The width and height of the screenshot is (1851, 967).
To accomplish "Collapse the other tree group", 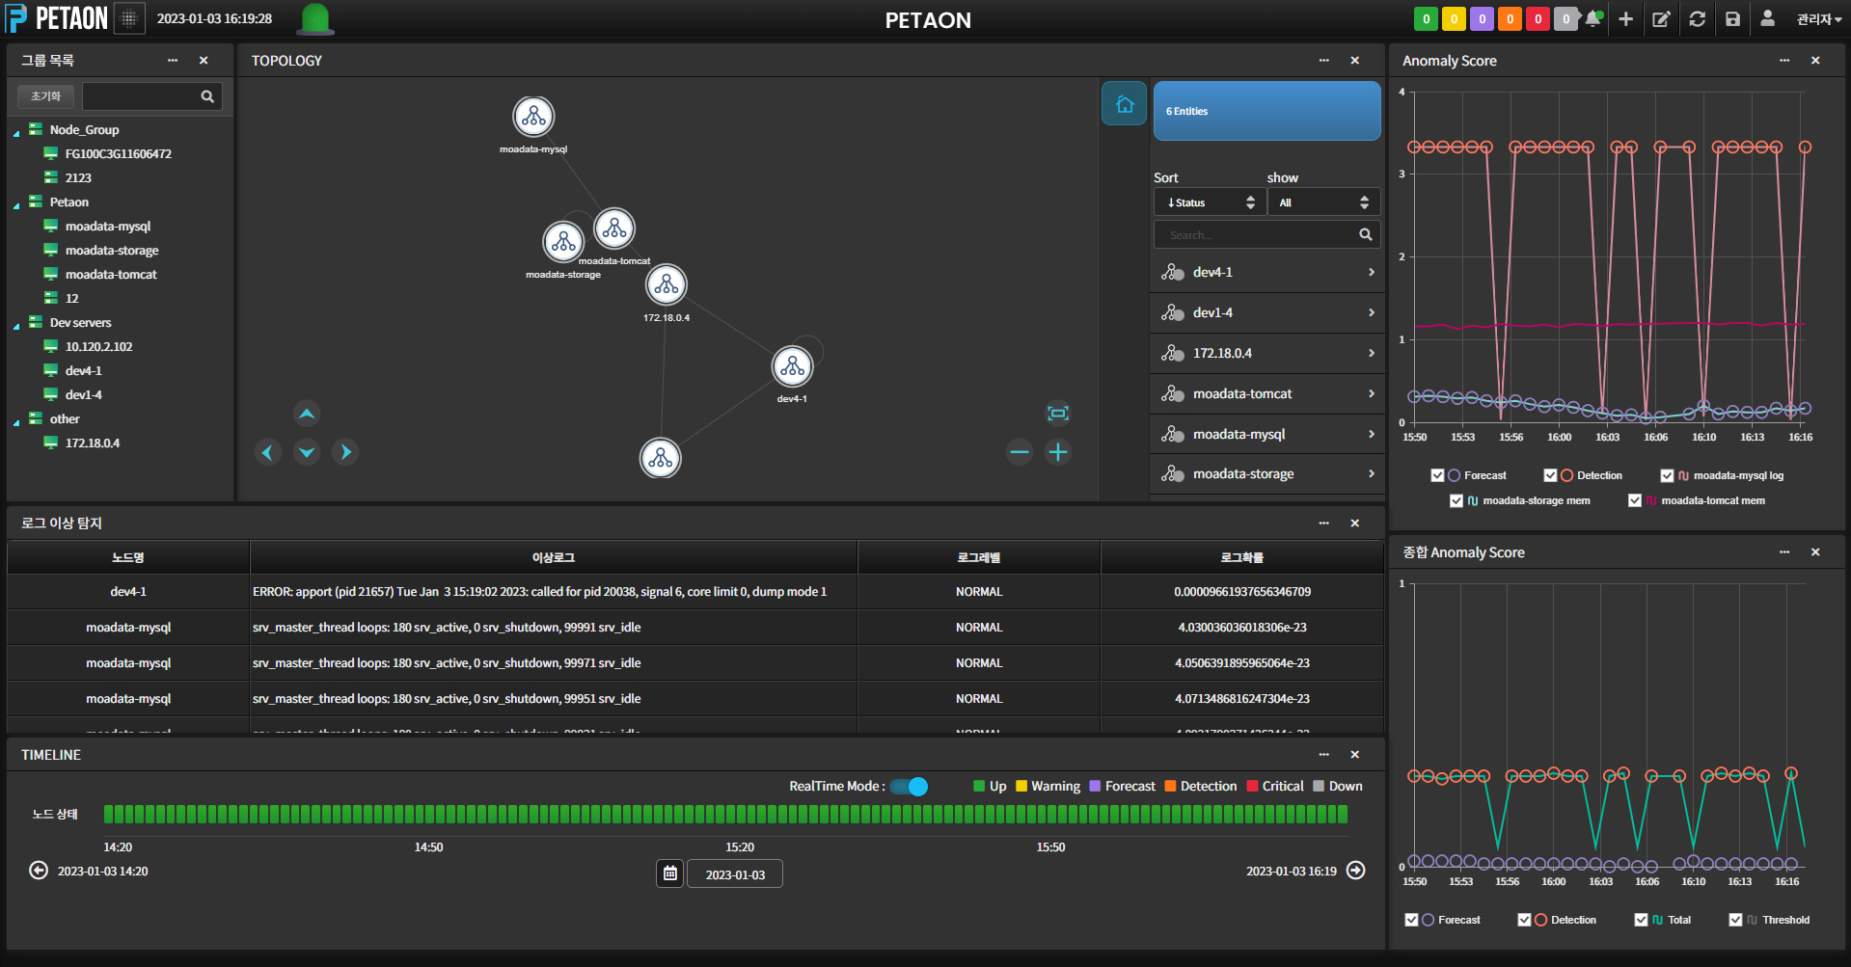I will (x=16, y=422).
